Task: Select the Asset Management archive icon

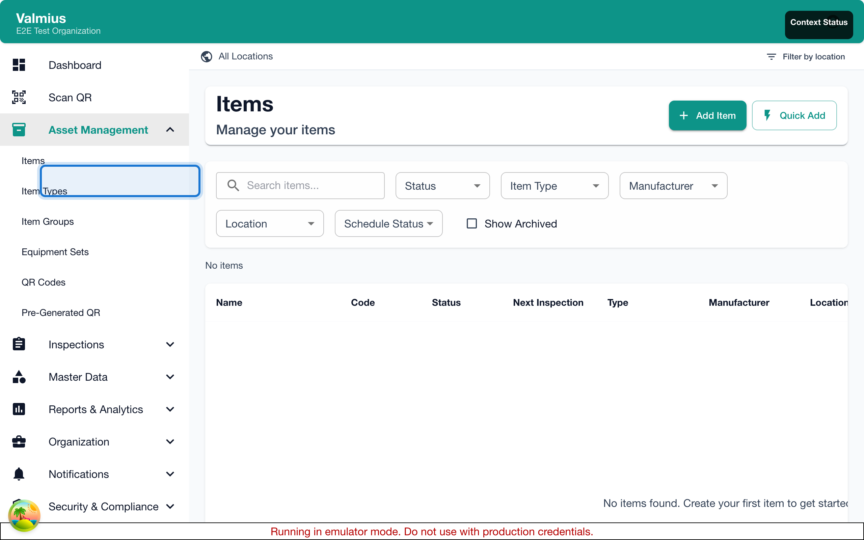Action: (x=19, y=129)
